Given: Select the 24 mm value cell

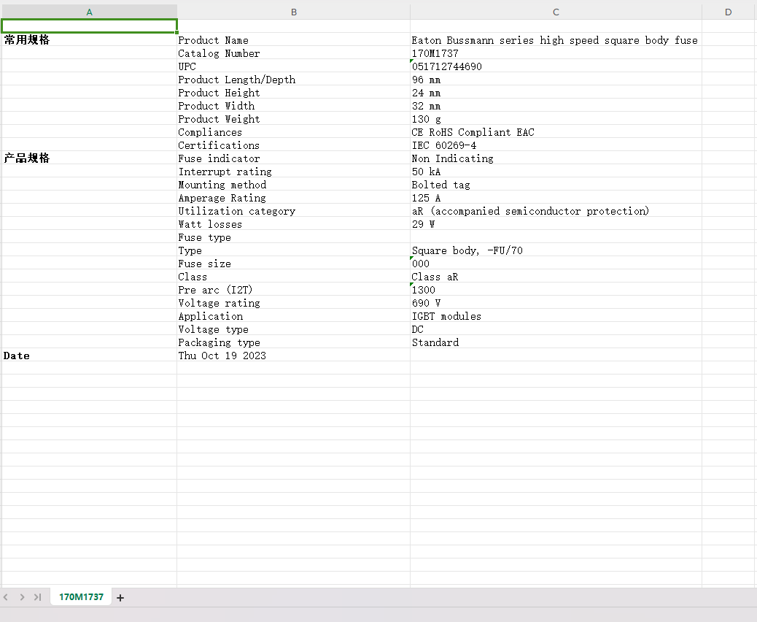Looking at the screenshot, I should (556, 92).
